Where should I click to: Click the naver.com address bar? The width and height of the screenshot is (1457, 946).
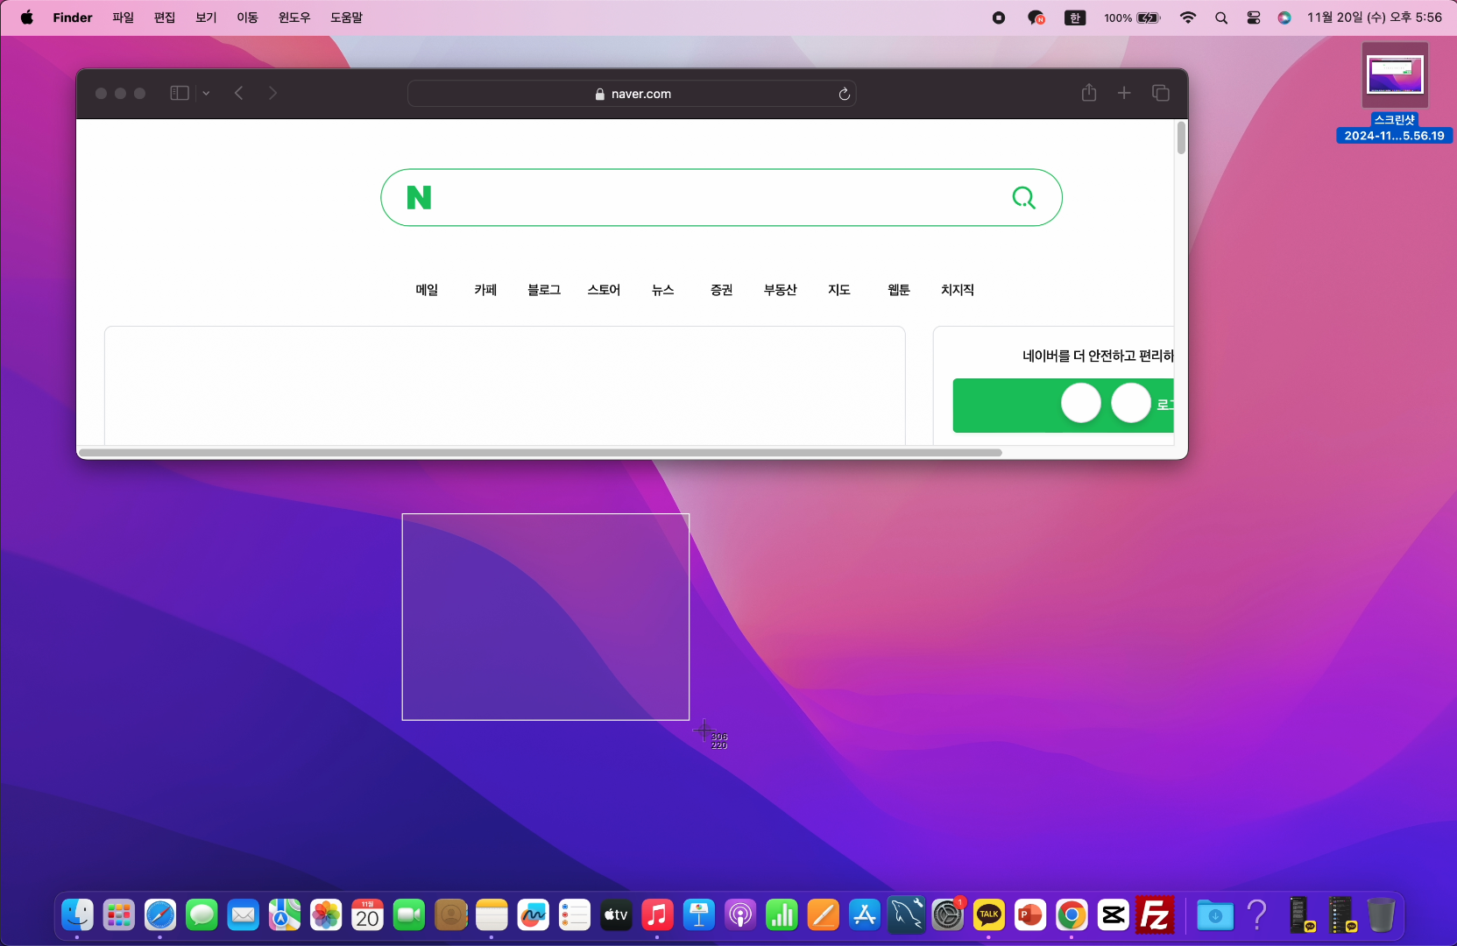[x=632, y=94]
